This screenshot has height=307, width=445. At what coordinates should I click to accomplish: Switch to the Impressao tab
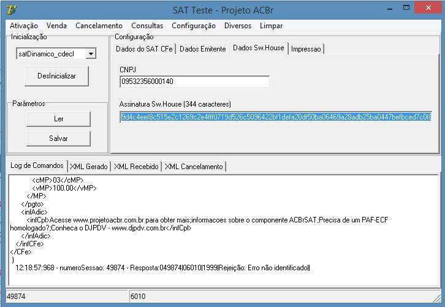click(306, 49)
